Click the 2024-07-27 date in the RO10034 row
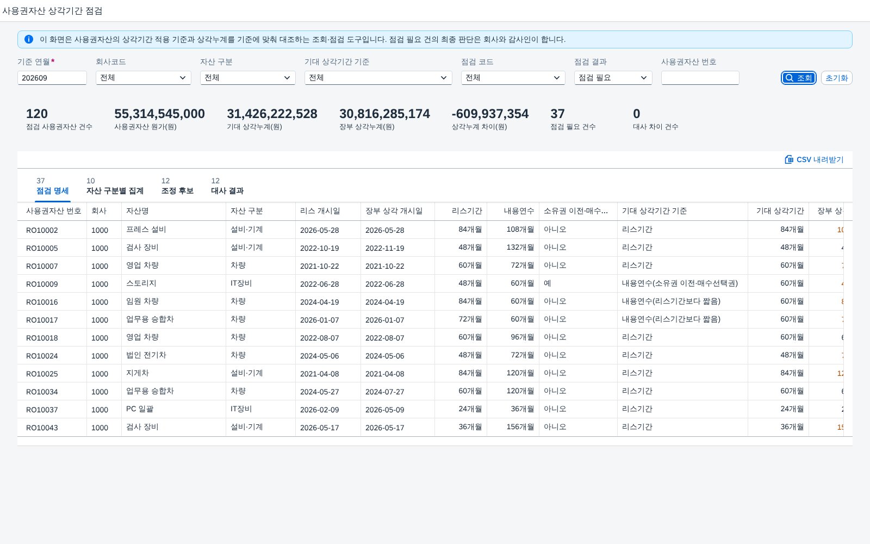This screenshot has width=870, height=544. tap(385, 392)
